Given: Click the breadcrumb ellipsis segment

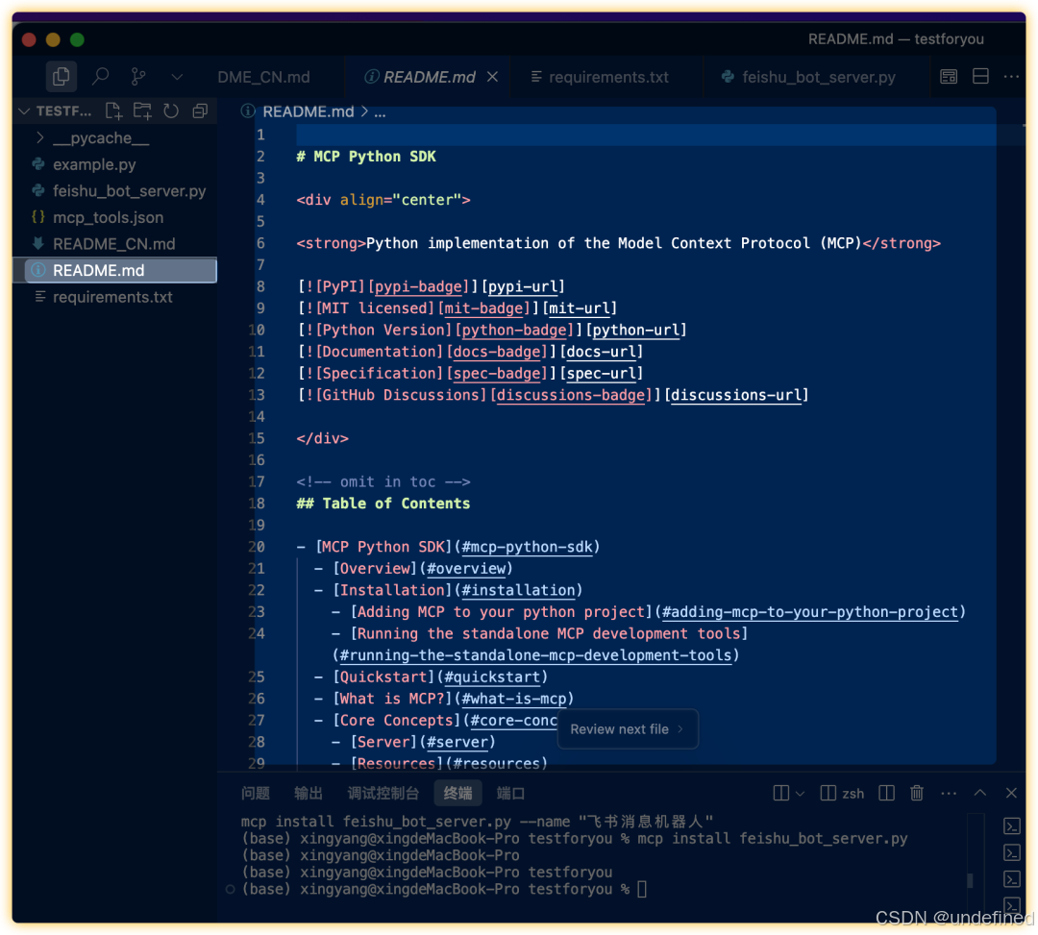Looking at the screenshot, I should pos(380,111).
